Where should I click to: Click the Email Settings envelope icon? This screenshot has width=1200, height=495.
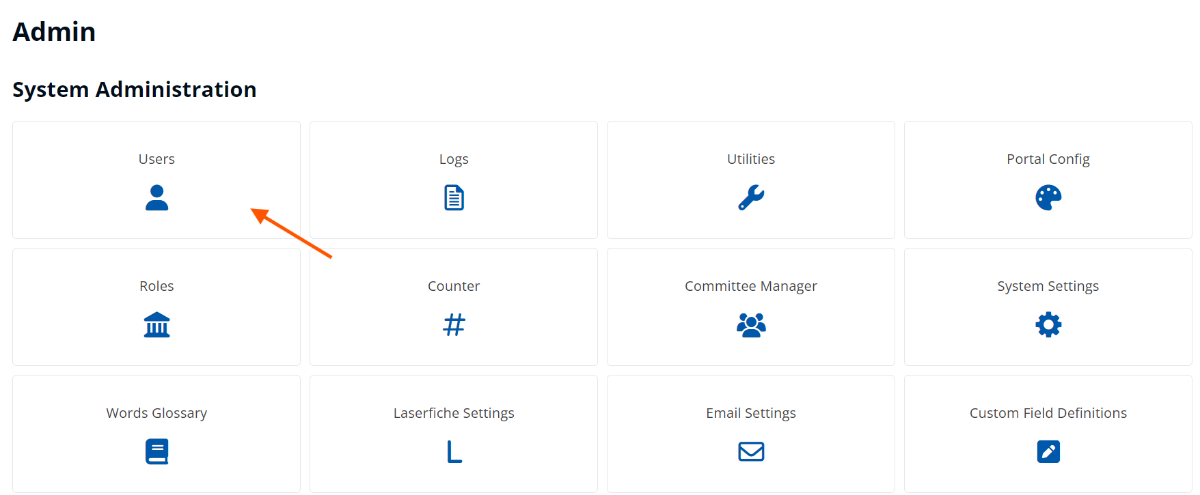(x=751, y=451)
